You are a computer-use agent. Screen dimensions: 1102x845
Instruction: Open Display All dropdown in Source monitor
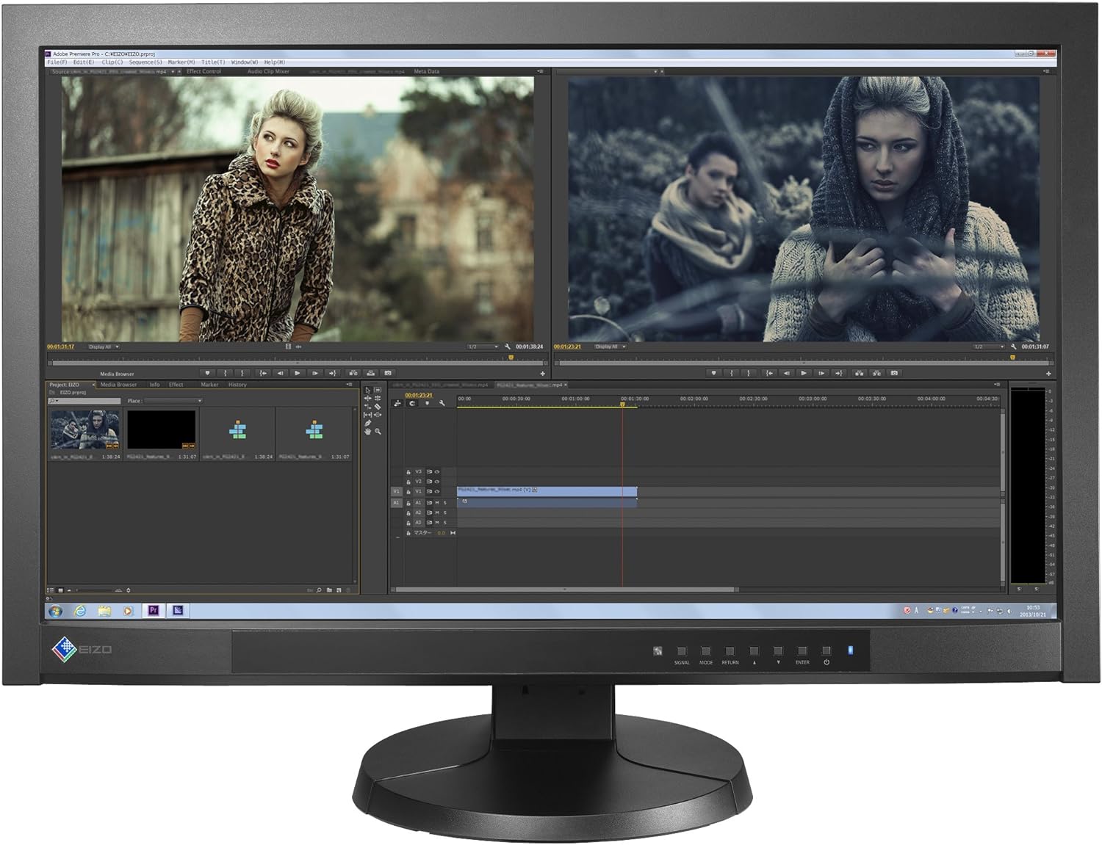[104, 347]
